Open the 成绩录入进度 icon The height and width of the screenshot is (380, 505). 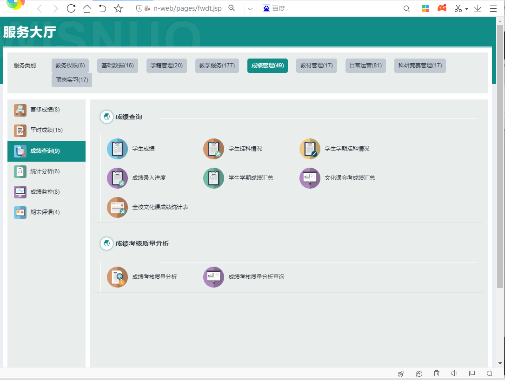[117, 178]
